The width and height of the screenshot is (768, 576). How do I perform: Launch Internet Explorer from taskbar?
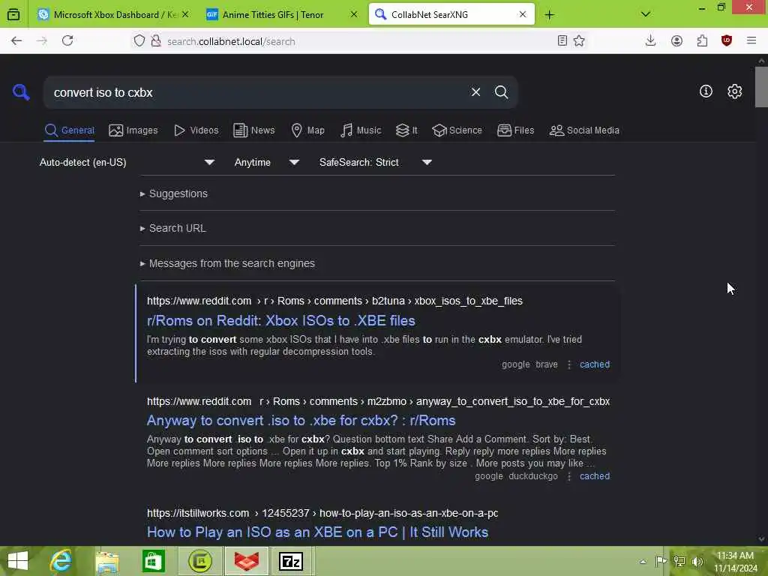[61, 561]
